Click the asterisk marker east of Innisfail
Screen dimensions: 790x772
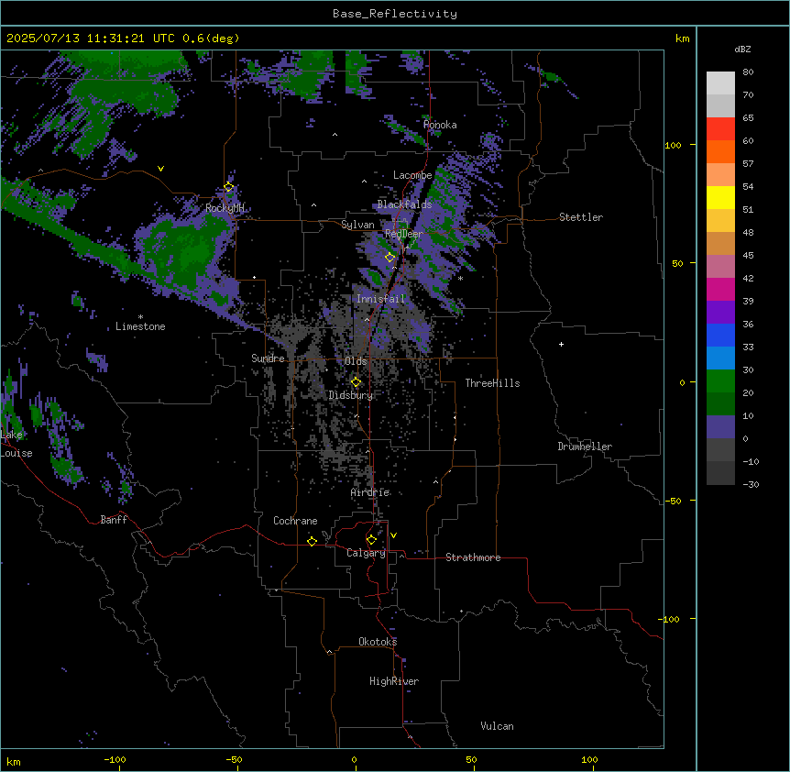(460, 279)
